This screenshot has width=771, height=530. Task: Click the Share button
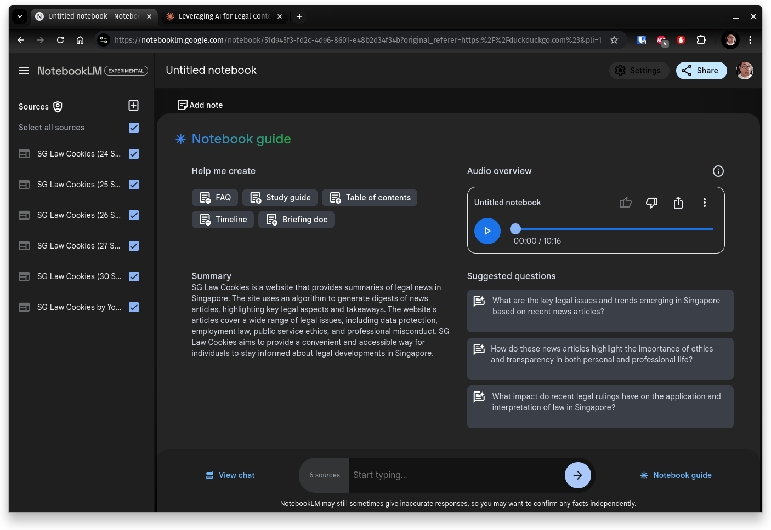tap(701, 71)
